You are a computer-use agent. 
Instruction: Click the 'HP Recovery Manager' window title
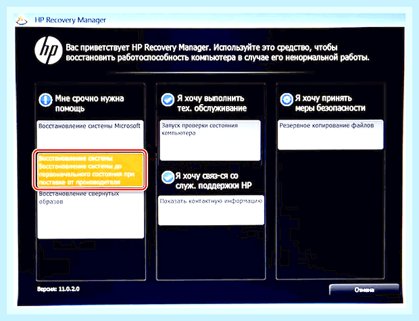(x=70, y=20)
